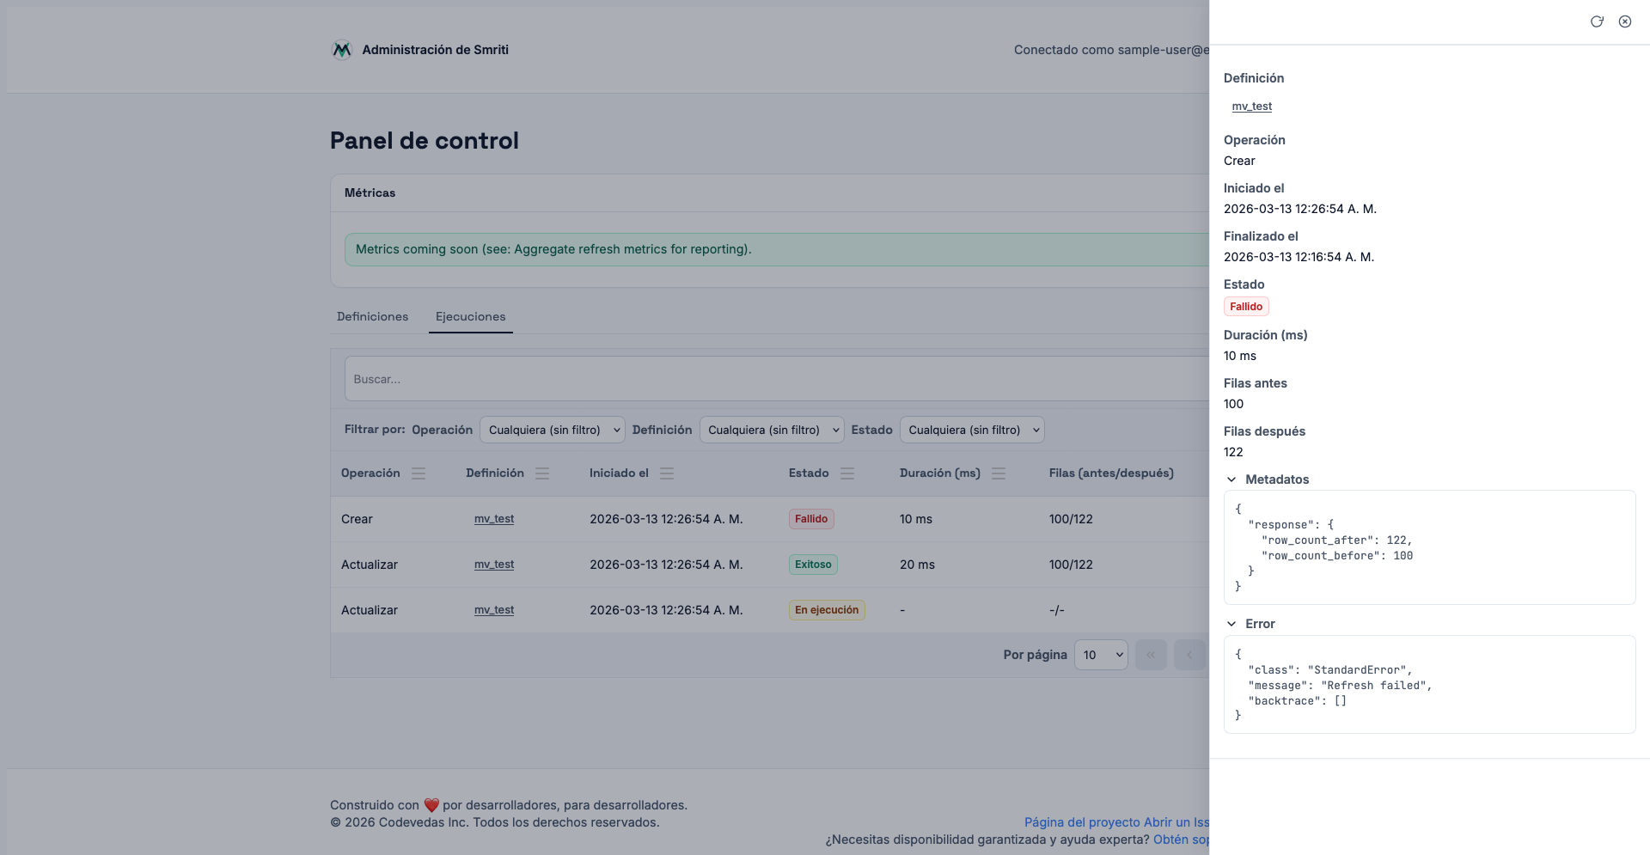1650x855 pixels.
Task: Open the Definición filter dropdown
Action: pyautogui.click(x=772, y=430)
